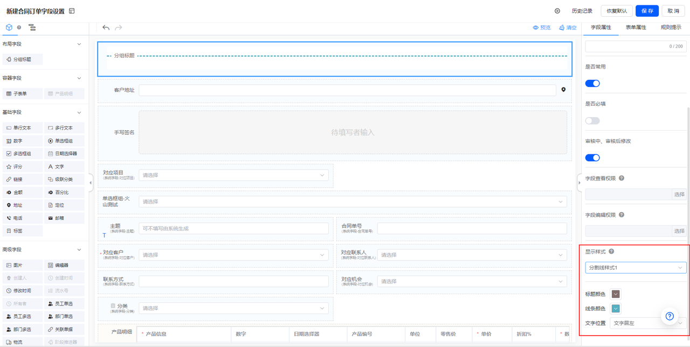The width and height of the screenshot is (690, 347).
Task: Collapse the 基础字段 section
Action: pyautogui.click(x=79, y=113)
